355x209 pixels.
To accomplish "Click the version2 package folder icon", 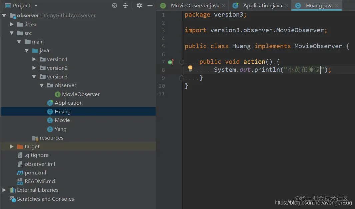I will pyautogui.click(x=43, y=68).
